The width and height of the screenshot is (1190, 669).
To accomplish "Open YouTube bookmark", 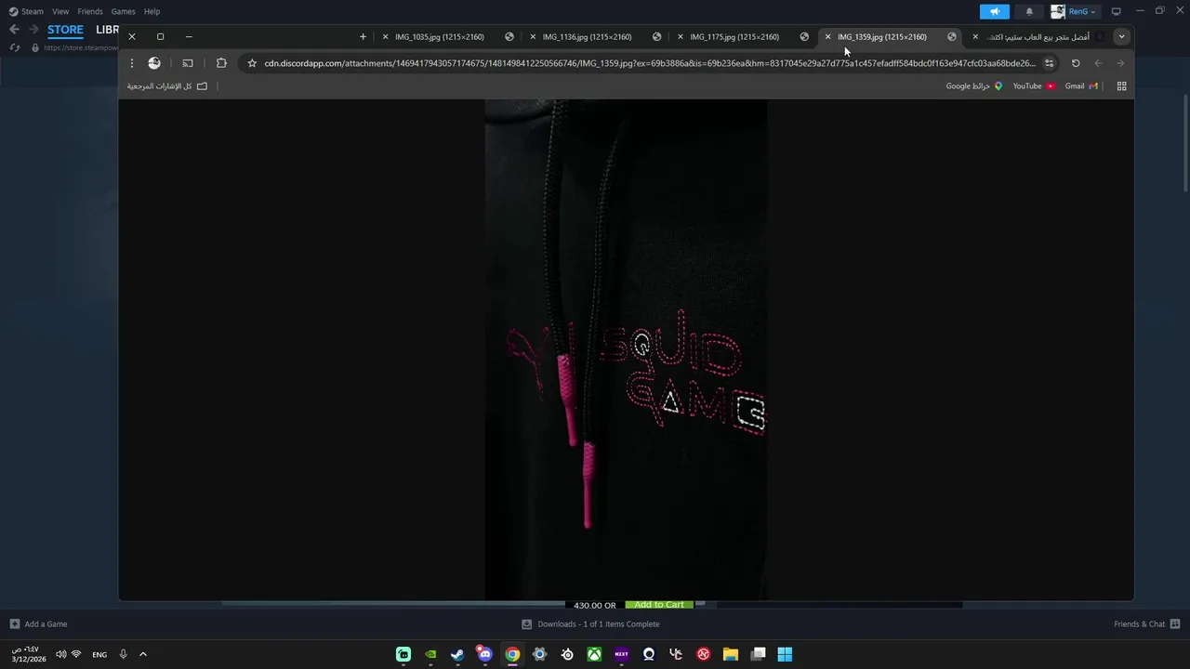I will coord(1034,86).
